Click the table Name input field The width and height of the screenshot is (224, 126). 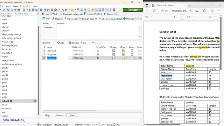pos(99,23)
